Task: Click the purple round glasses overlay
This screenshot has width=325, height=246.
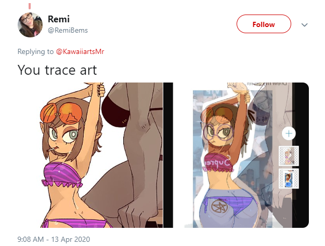Action: (218, 132)
